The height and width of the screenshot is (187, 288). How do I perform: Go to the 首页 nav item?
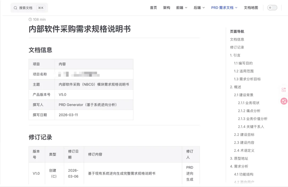(x=153, y=8)
